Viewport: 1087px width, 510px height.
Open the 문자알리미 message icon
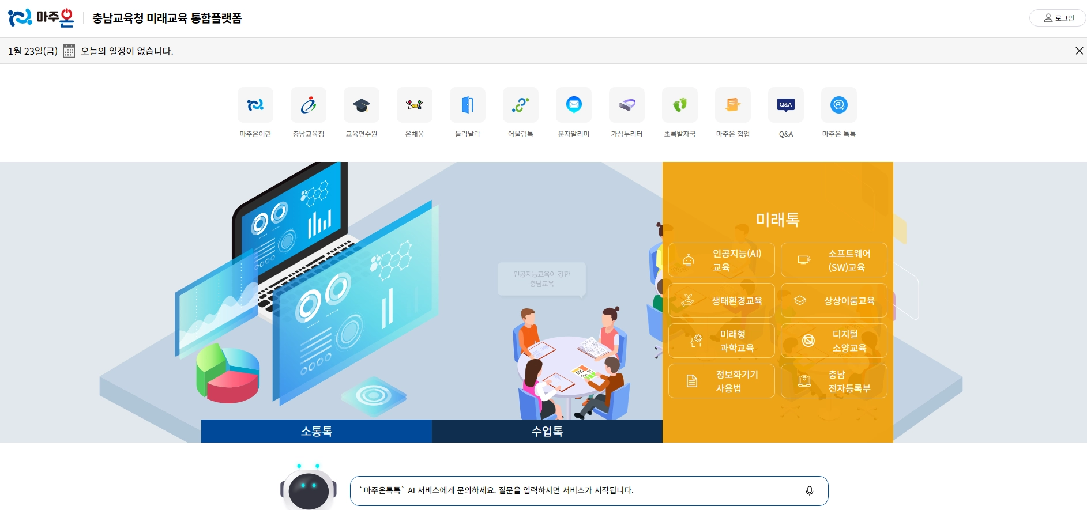tap(574, 105)
